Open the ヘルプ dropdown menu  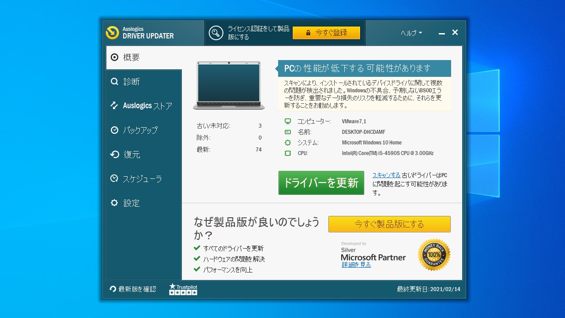[411, 33]
